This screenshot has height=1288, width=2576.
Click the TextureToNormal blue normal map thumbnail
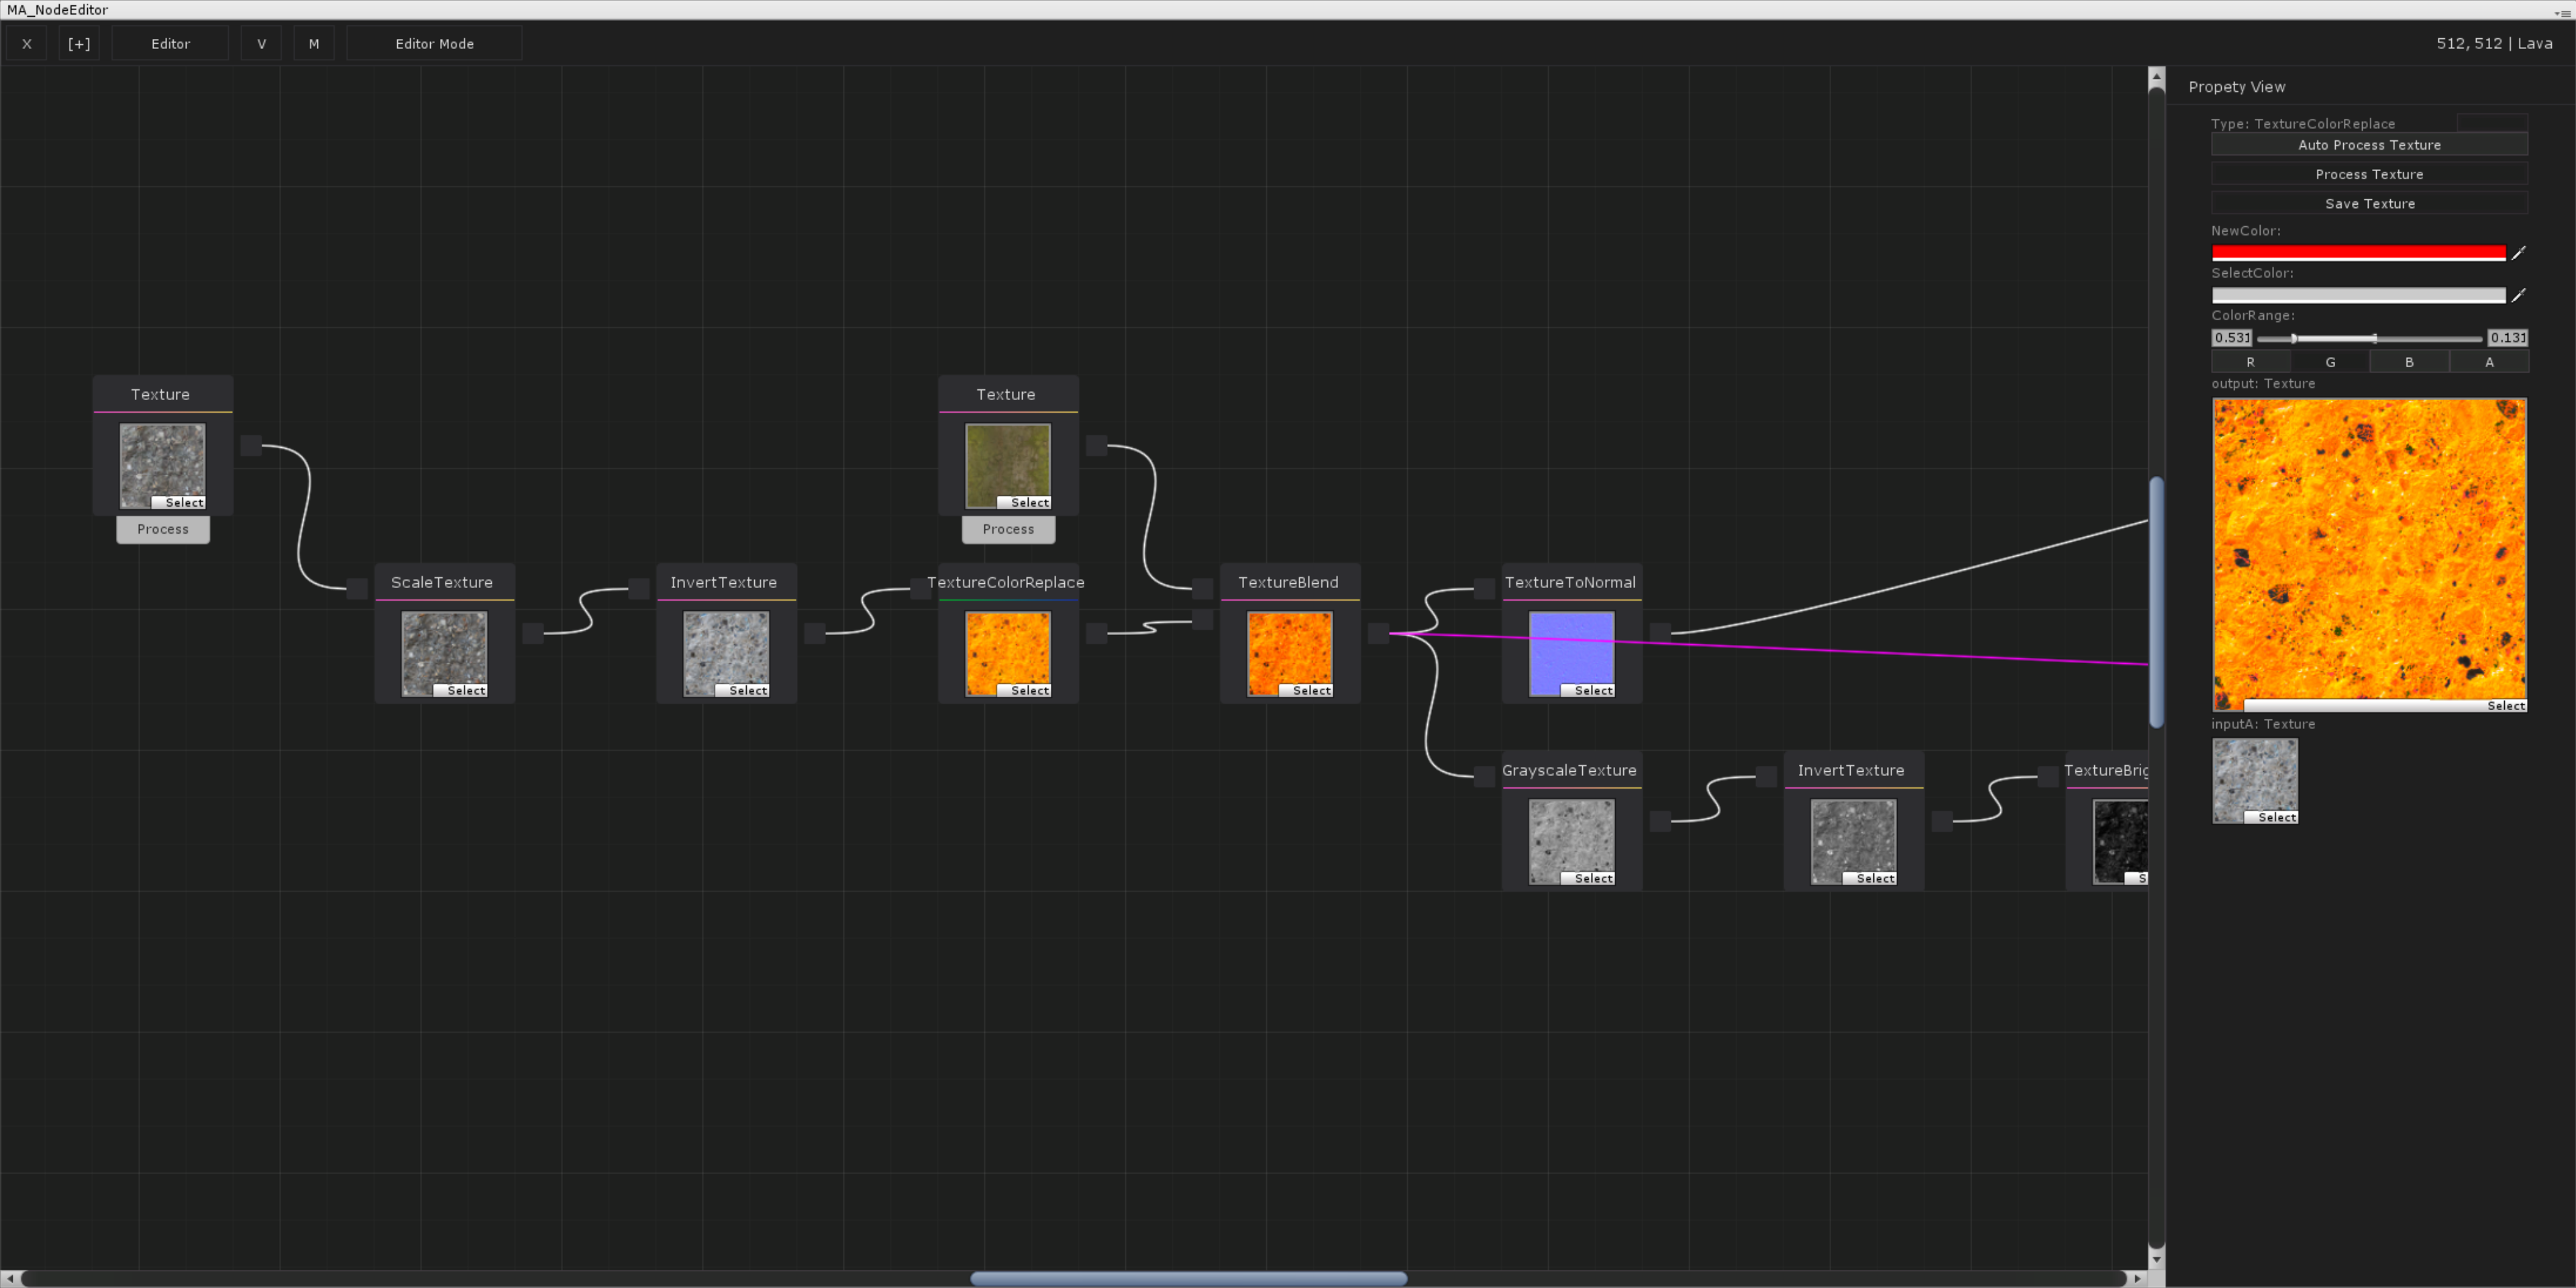point(1571,653)
